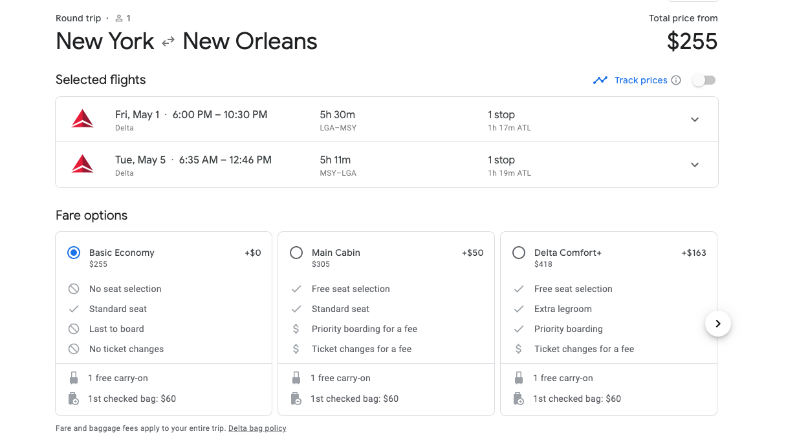
Task: Click Basic Economy no seat selection icon
Action: click(x=74, y=289)
